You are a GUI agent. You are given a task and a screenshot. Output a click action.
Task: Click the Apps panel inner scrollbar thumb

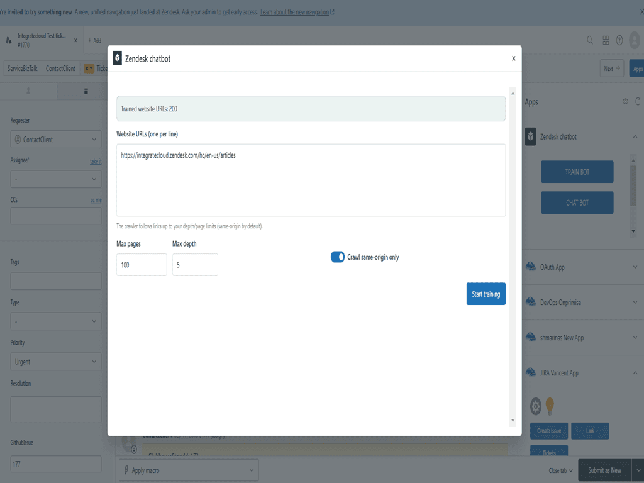633,185
